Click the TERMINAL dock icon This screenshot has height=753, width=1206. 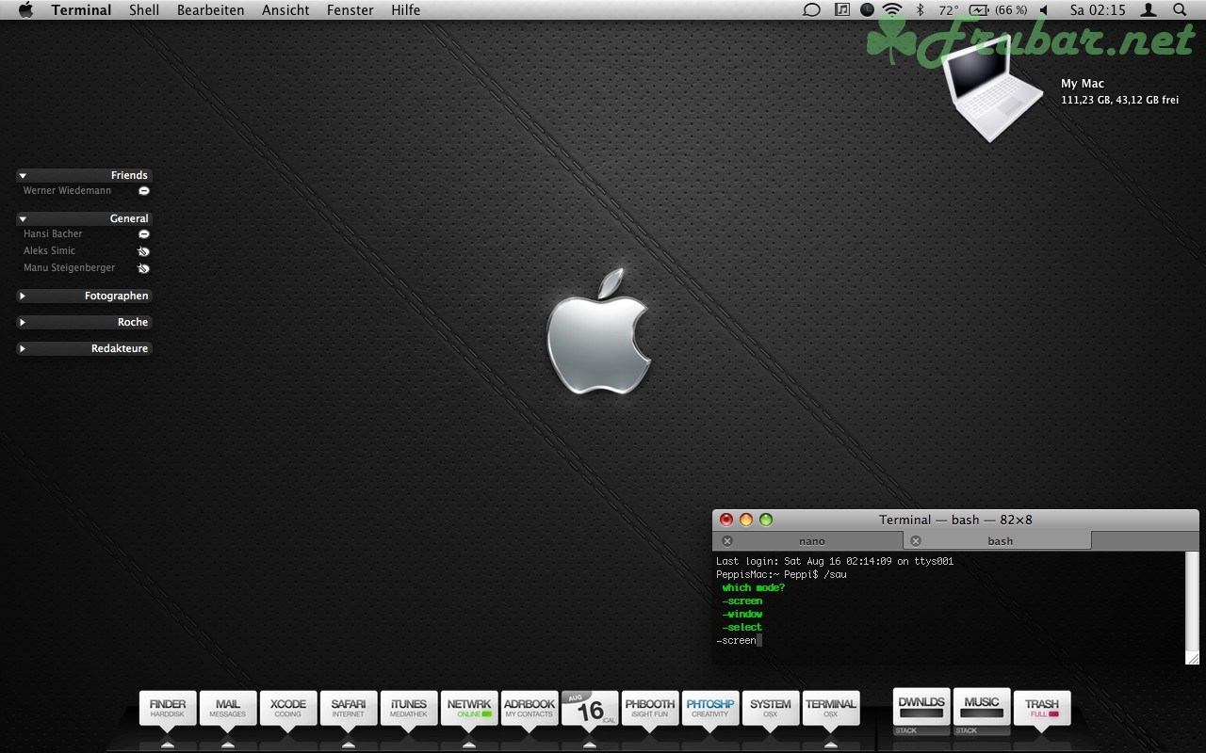click(831, 709)
